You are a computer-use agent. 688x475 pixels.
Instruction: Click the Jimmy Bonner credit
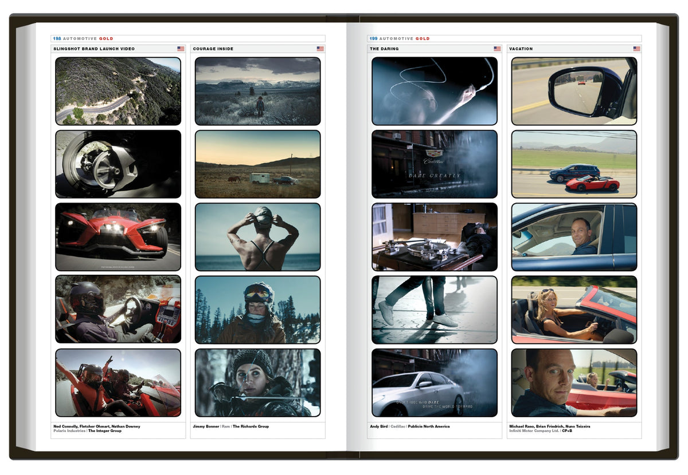click(x=206, y=426)
